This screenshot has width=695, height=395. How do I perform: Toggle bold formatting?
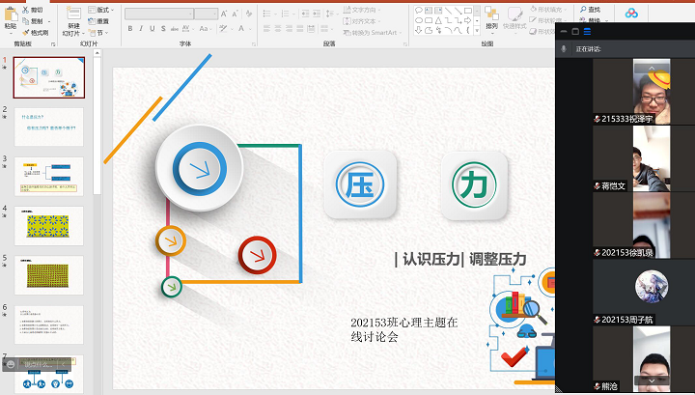[x=130, y=29]
